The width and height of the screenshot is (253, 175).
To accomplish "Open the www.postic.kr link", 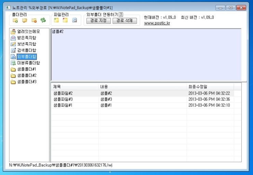I will (157, 23).
